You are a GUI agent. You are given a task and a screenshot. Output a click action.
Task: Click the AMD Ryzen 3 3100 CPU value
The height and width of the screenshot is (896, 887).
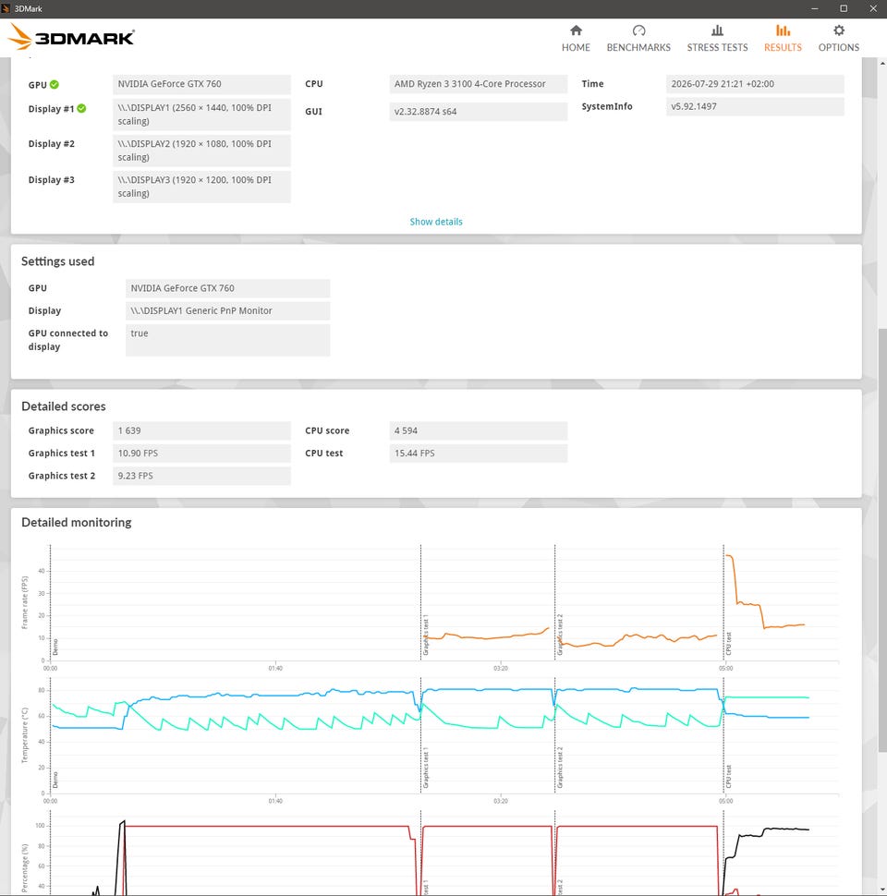479,84
